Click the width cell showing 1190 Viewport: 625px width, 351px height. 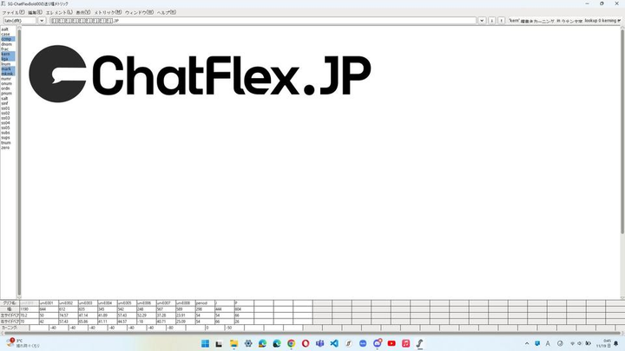coord(30,309)
